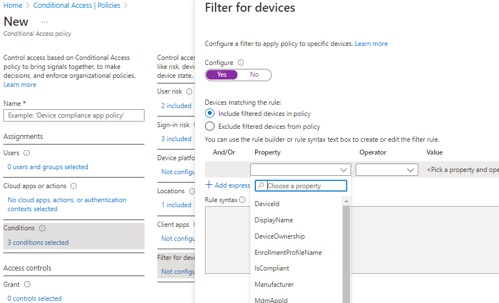Choose DeviceOwnership from the property list

[x=281, y=236]
